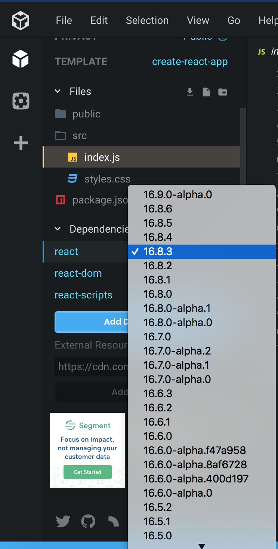
Task: Open the GitHub icon link
Action: pyautogui.click(x=88, y=521)
